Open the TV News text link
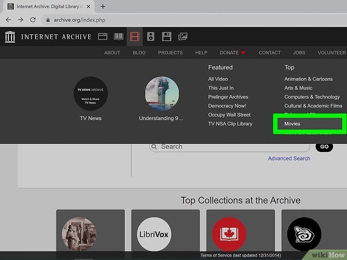This screenshot has width=347, height=260. click(x=91, y=118)
